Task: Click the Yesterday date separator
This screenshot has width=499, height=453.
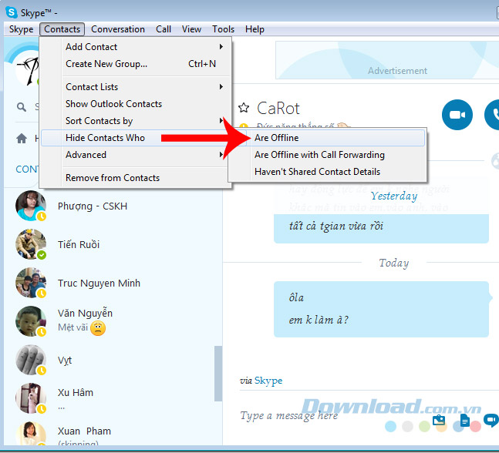Action: [394, 196]
